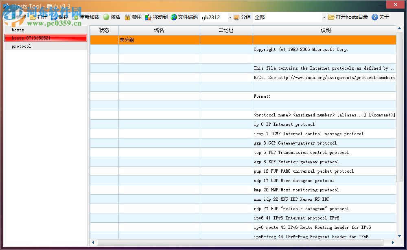Select the hosts file in the sidebar

(18, 30)
